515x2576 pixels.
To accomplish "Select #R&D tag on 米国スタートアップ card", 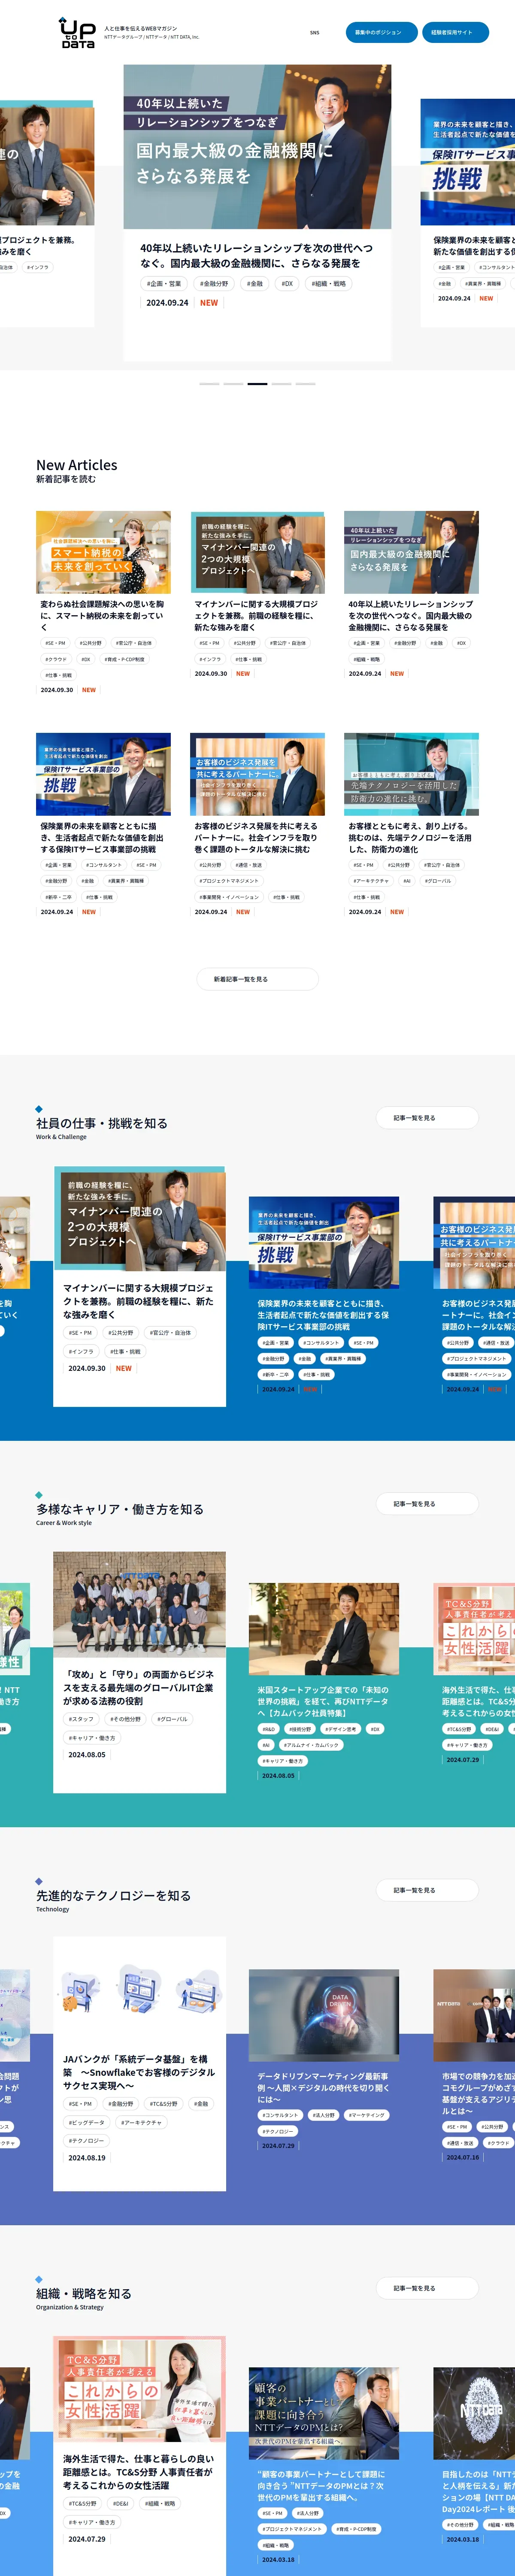I will point(268,1729).
